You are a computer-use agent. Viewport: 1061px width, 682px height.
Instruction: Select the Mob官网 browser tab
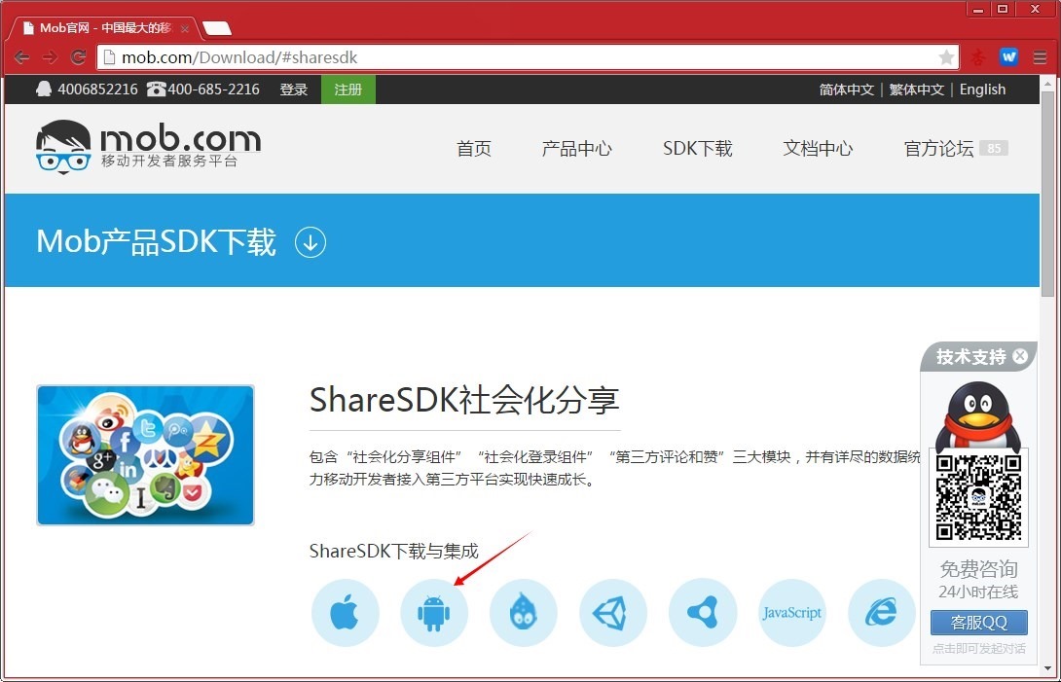click(x=105, y=28)
